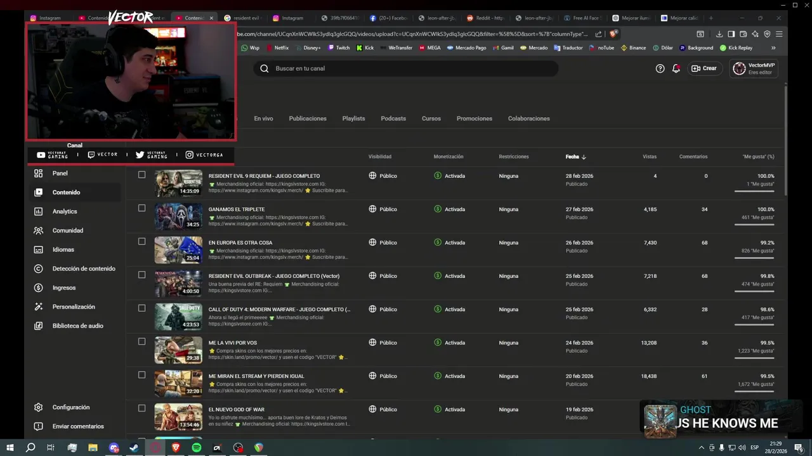Open the Netflix bookmark

pyautogui.click(x=277, y=47)
